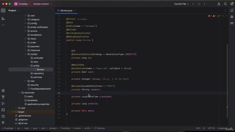Open Code With Me user icon

pos(219,4)
